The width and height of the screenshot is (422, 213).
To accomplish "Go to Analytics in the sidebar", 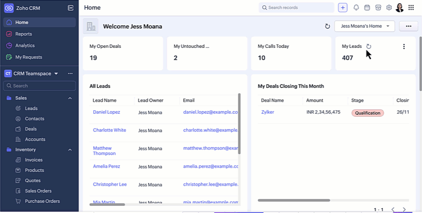I will (x=25, y=45).
